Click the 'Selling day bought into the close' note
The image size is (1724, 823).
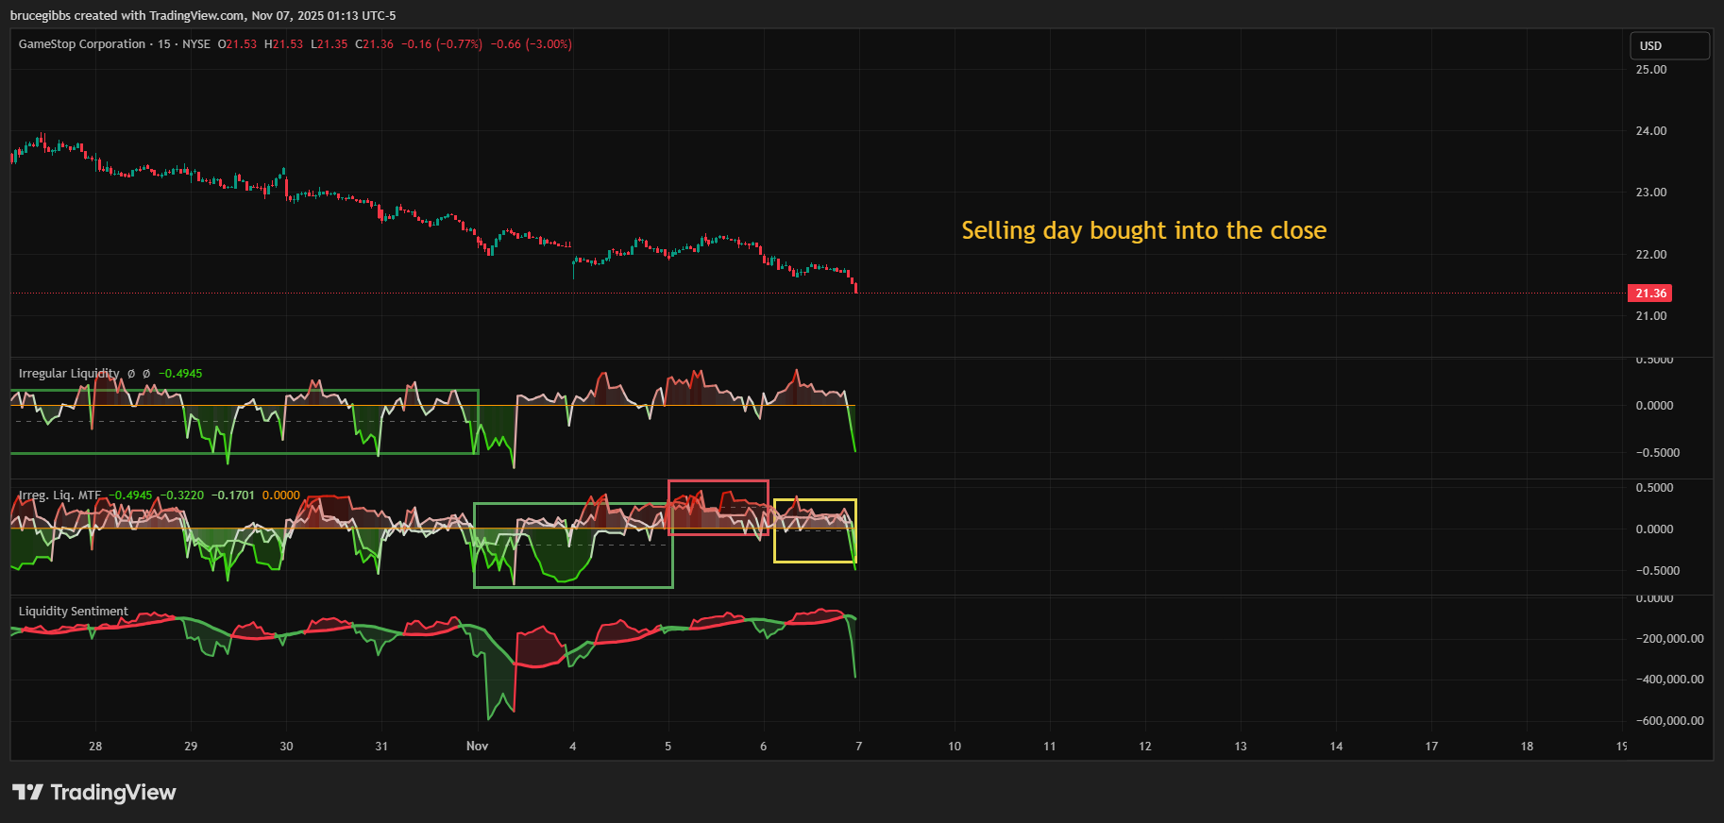[1143, 230]
